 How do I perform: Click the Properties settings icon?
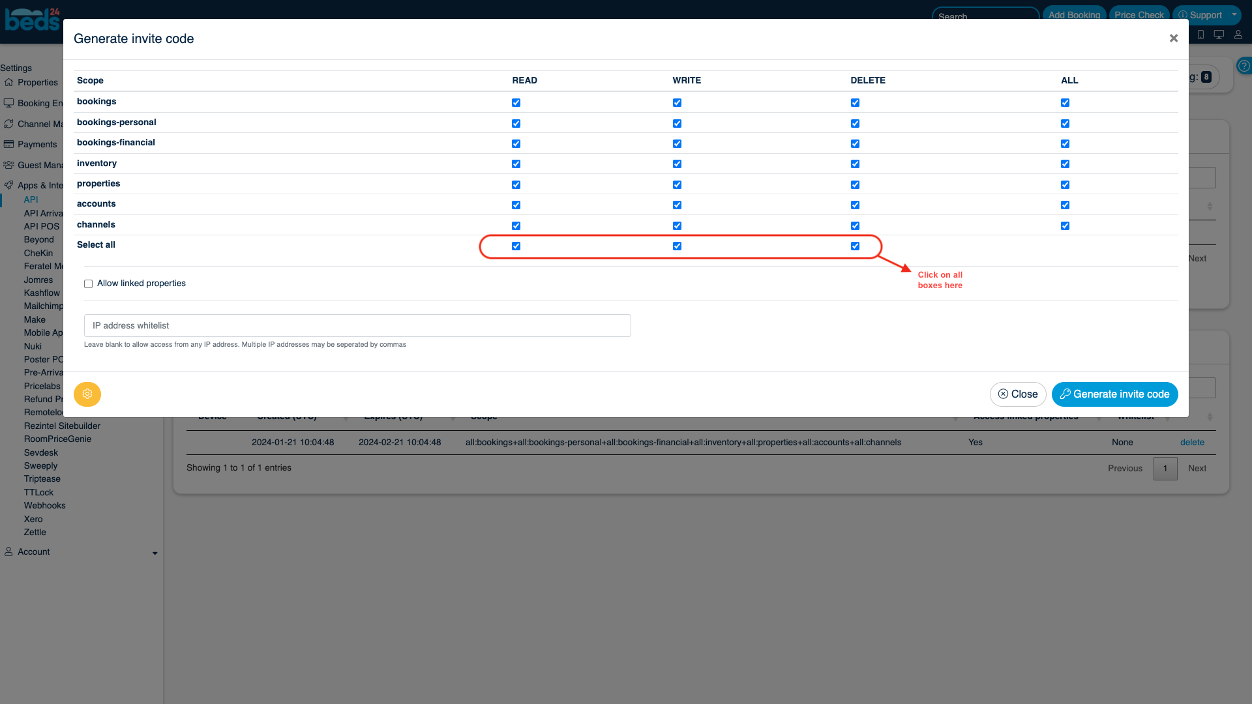pyautogui.click(x=10, y=83)
